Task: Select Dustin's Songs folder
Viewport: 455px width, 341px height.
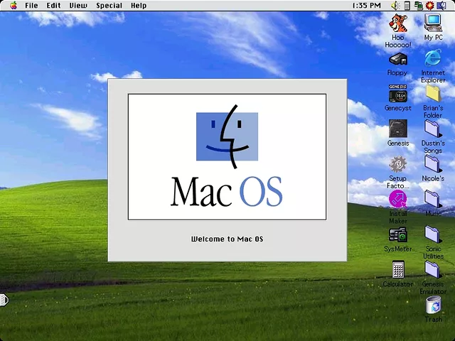Action: (433, 129)
